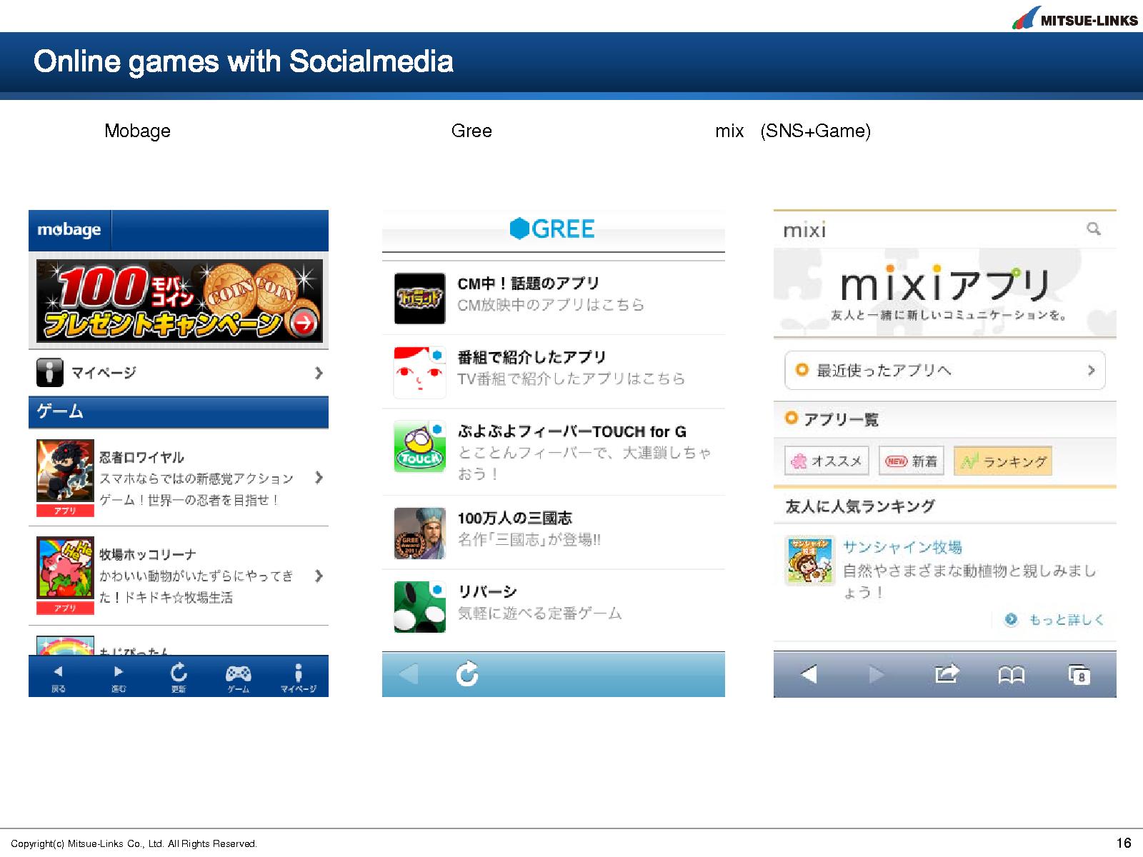Image resolution: width=1143 pixels, height=857 pixels.
Task: Click もっと詳しく link
Action: coord(1054,619)
